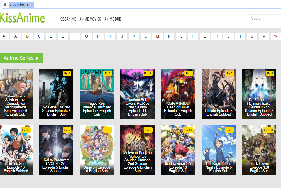Screen dimensions: 281x188
Task: Filter anime by letter G
Action: [x=87, y=36]
